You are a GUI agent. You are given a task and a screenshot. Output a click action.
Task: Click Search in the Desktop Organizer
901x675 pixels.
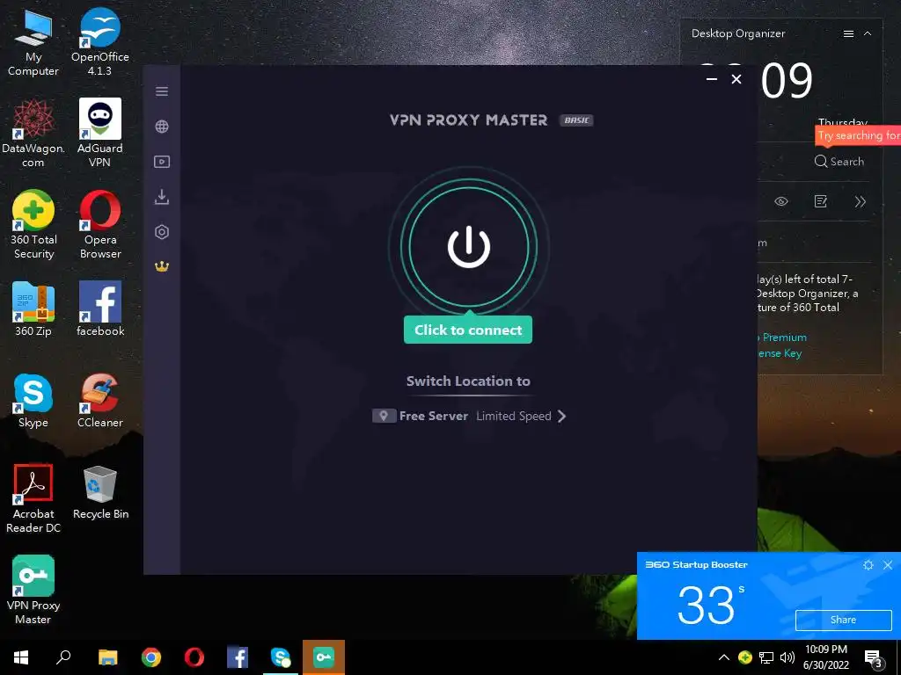839,162
